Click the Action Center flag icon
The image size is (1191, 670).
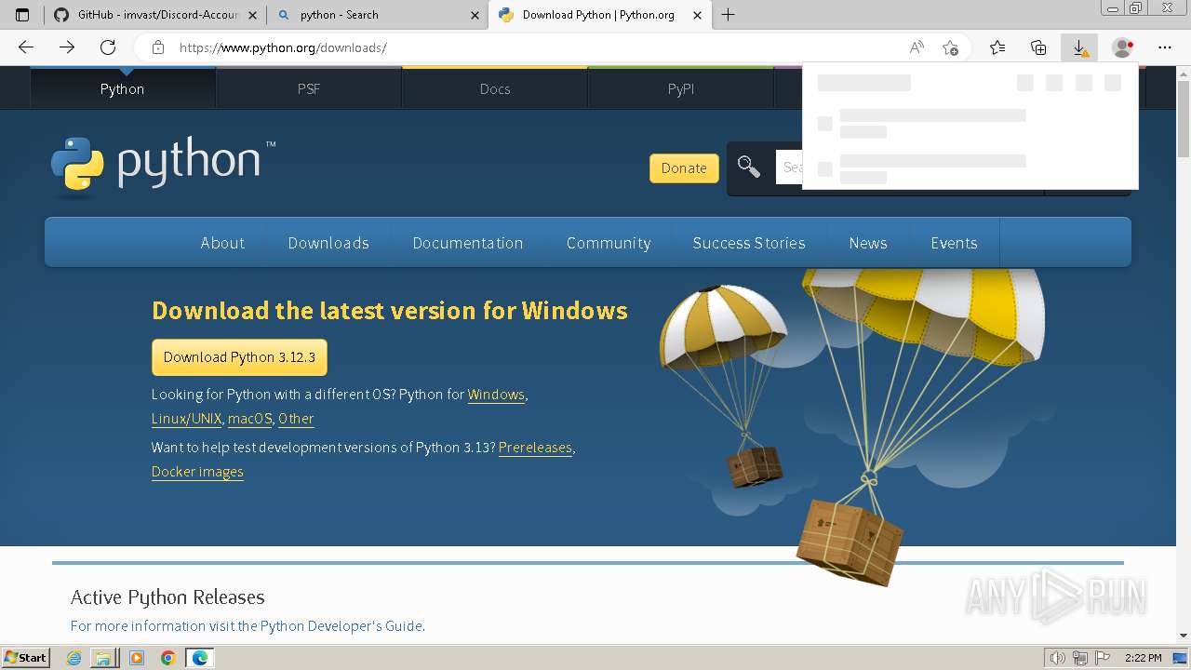tap(1102, 658)
